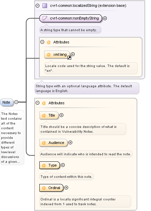Click the @ icon of Title attribute
Screen dimensions: 151x211
click(44, 116)
